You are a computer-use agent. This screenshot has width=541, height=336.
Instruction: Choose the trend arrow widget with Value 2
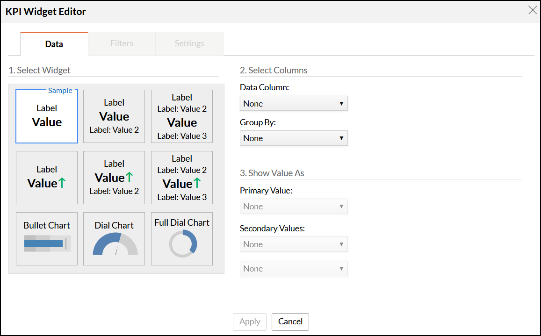(x=114, y=178)
